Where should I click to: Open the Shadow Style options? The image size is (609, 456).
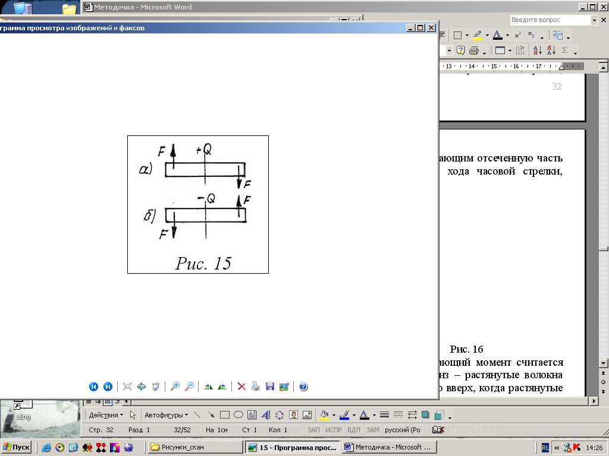[x=426, y=415]
